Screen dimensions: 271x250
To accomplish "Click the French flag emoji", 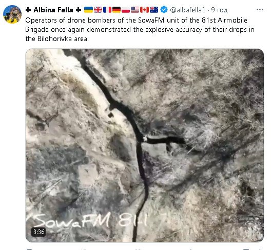I will pyautogui.click(x=107, y=10).
